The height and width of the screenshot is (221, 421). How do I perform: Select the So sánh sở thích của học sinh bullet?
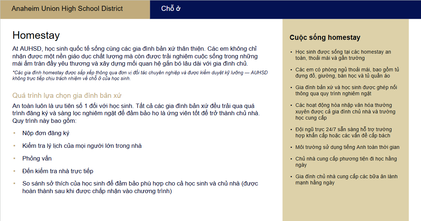[x=140, y=187]
